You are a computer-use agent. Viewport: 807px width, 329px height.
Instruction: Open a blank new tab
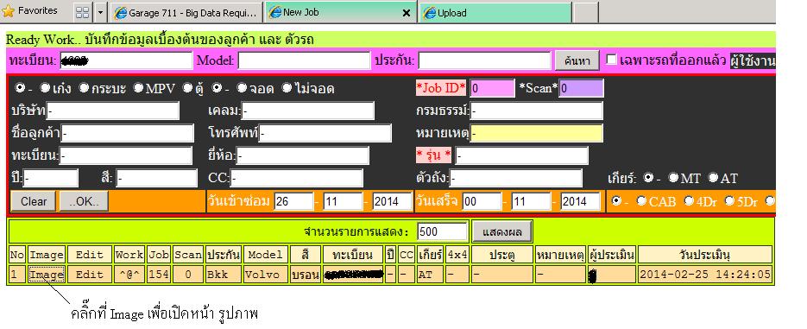[586, 13]
